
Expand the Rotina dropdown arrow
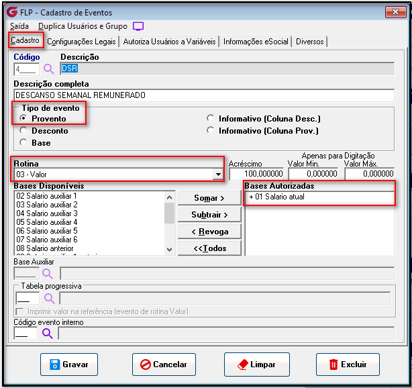click(218, 174)
